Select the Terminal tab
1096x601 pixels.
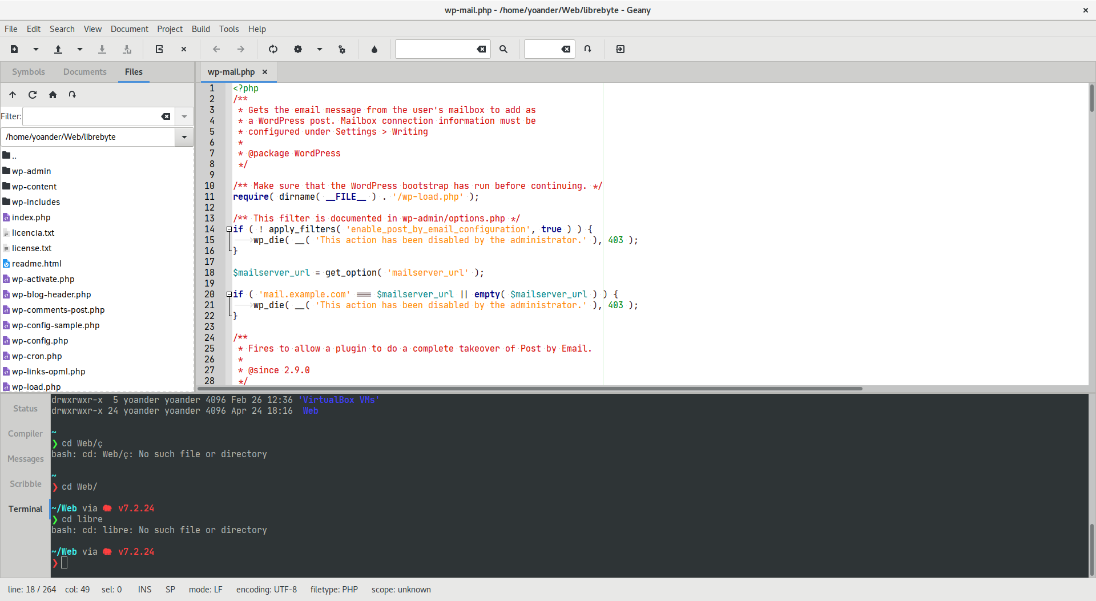[x=25, y=509]
